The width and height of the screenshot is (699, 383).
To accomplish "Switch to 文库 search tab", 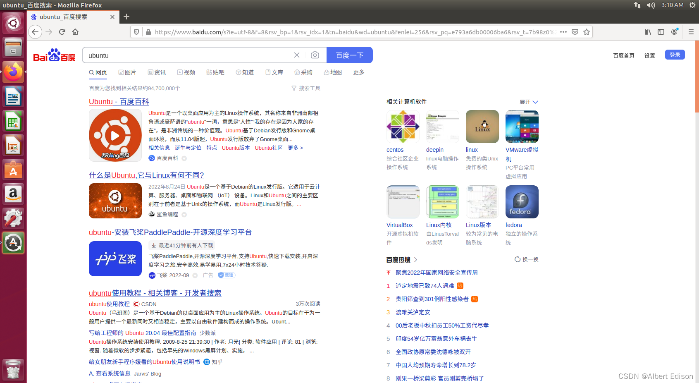I will tap(274, 72).
